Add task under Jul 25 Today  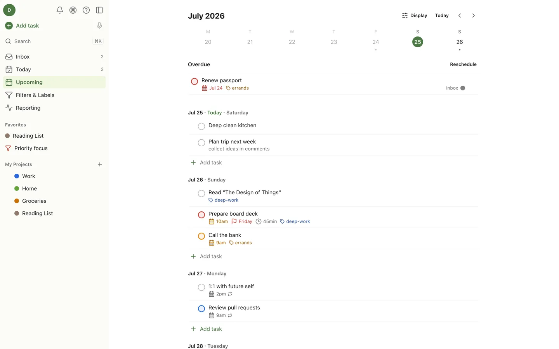point(206,162)
